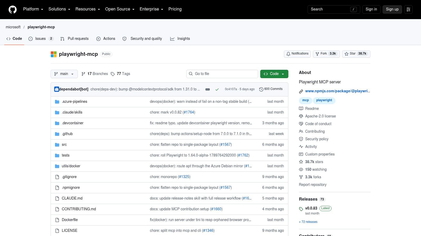Click the book icon beside Readme
The image size is (421, 236).
(301, 109)
